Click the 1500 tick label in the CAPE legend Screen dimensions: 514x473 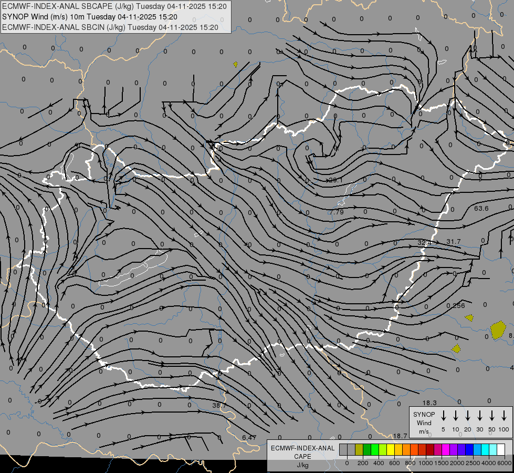[442, 463]
